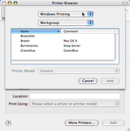Open the Workgroup dropdown
Screen dimensions: 130x131
point(66,23)
